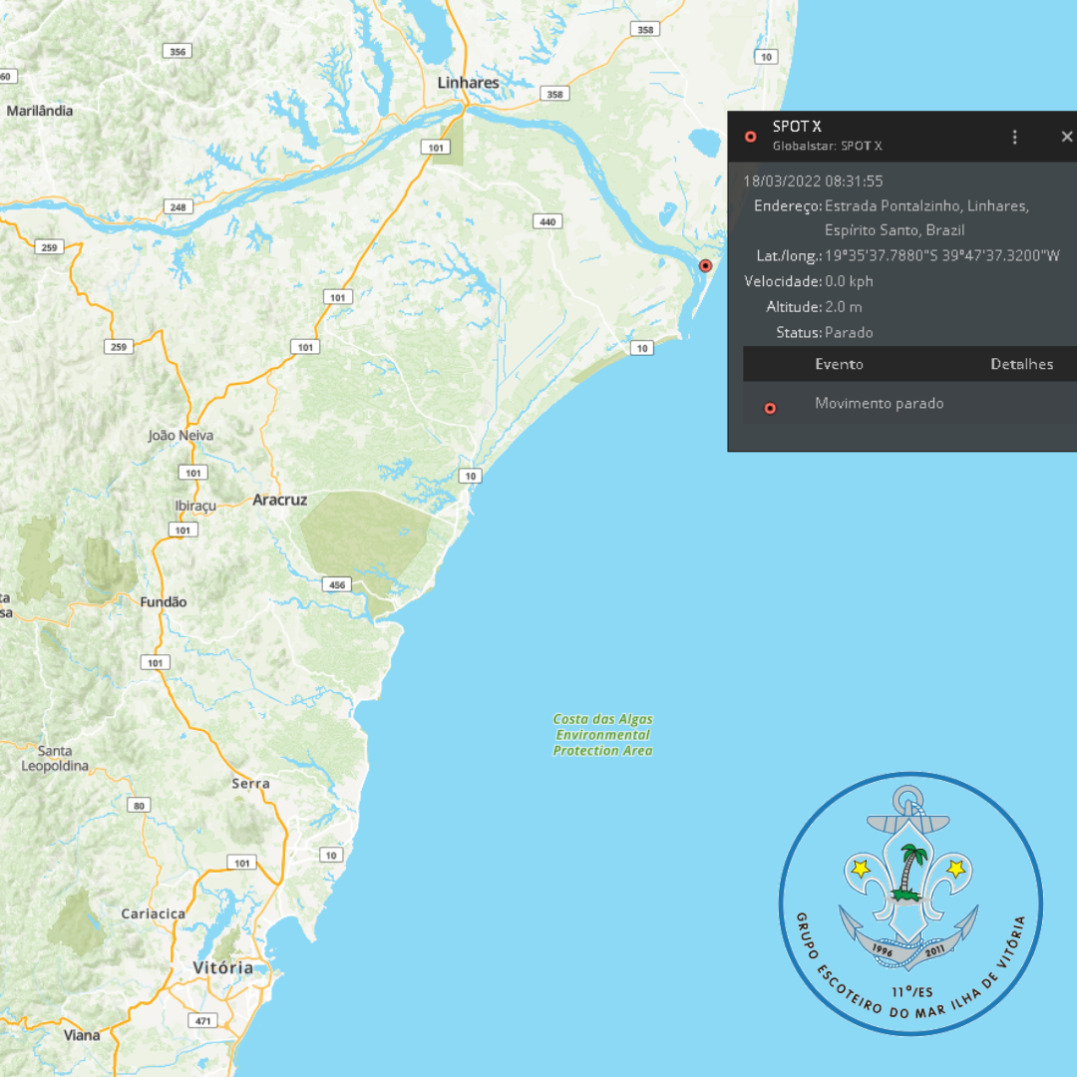This screenshot has height=1077, width=1077.
Task: Select the Detalhes column header
Action: pos(1021,364)
